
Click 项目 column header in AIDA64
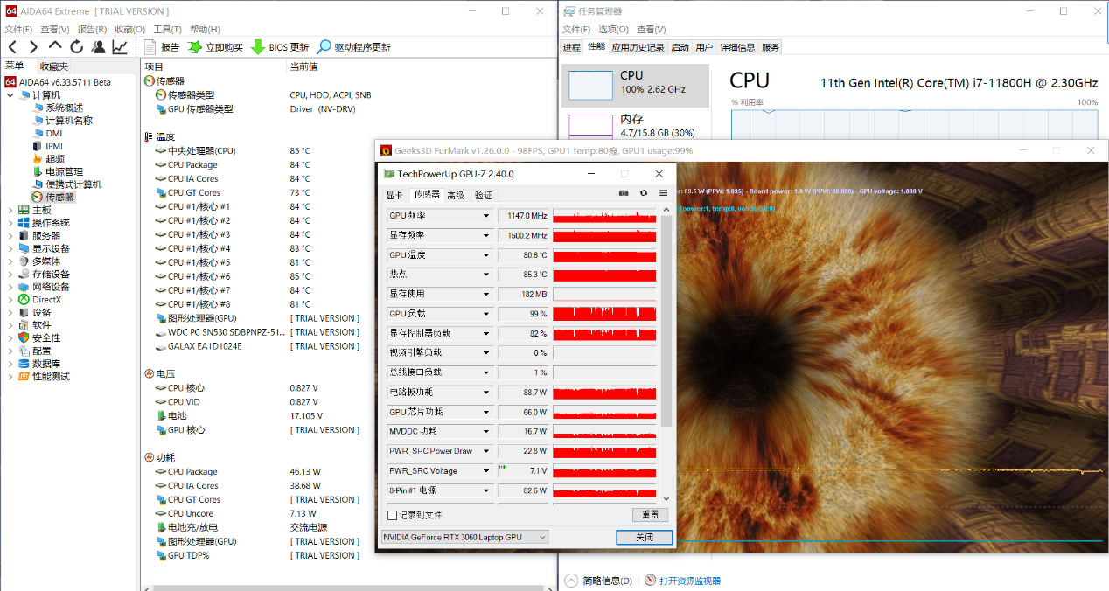154,66
